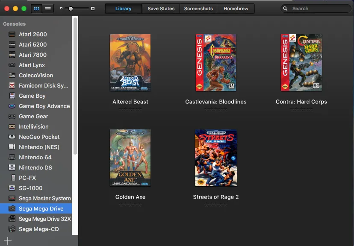Rate Castlevania: Bloodlines using its stars

pyautogui.click(x=216, y=109)
